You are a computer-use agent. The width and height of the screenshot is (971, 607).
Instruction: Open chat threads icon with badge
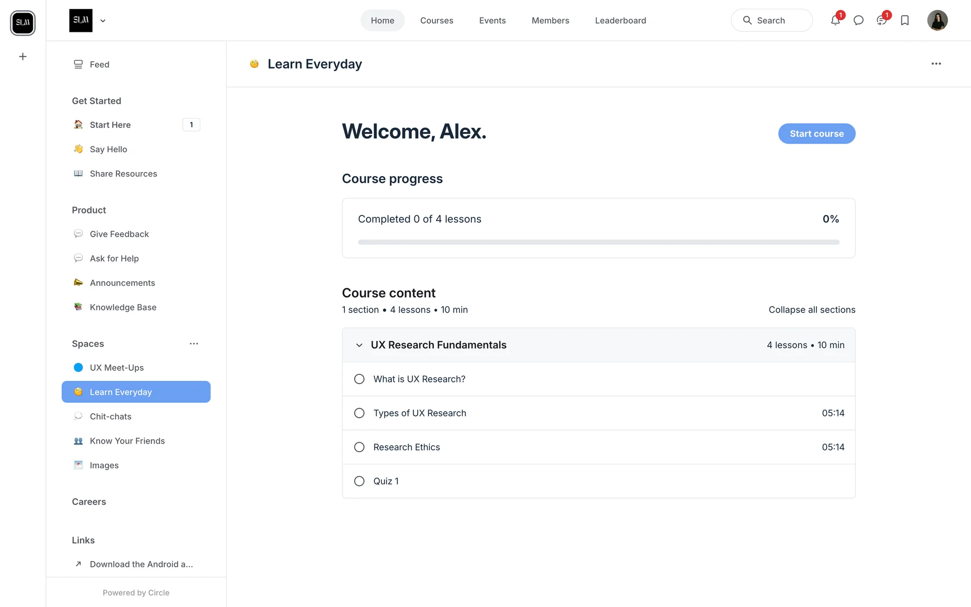(x=881, y=21)
